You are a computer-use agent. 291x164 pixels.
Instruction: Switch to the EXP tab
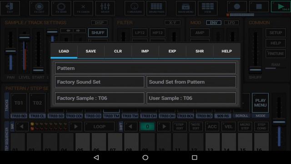(x=172, y=51)
